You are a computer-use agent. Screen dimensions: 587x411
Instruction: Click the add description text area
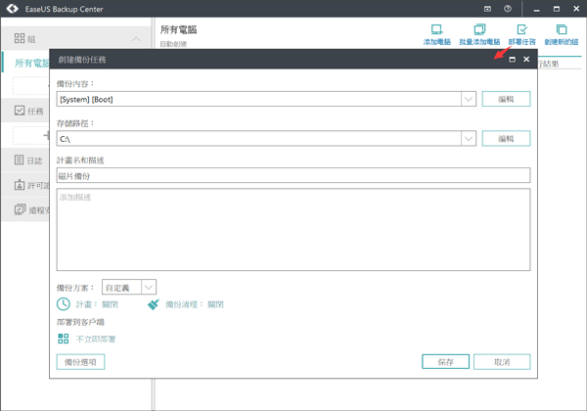tap(293, 229)
